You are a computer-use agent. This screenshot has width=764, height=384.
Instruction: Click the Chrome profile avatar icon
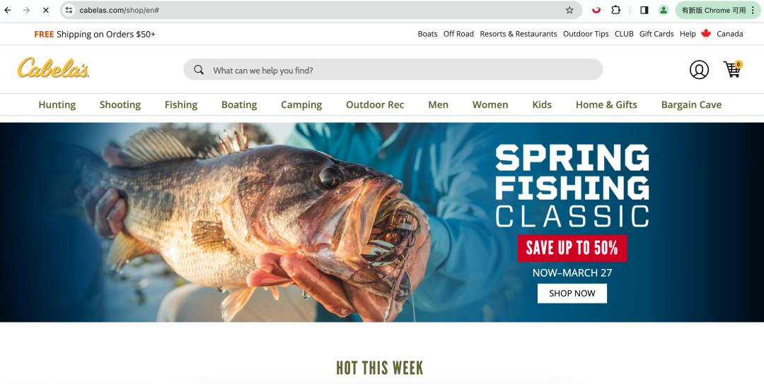click(663, 10)
